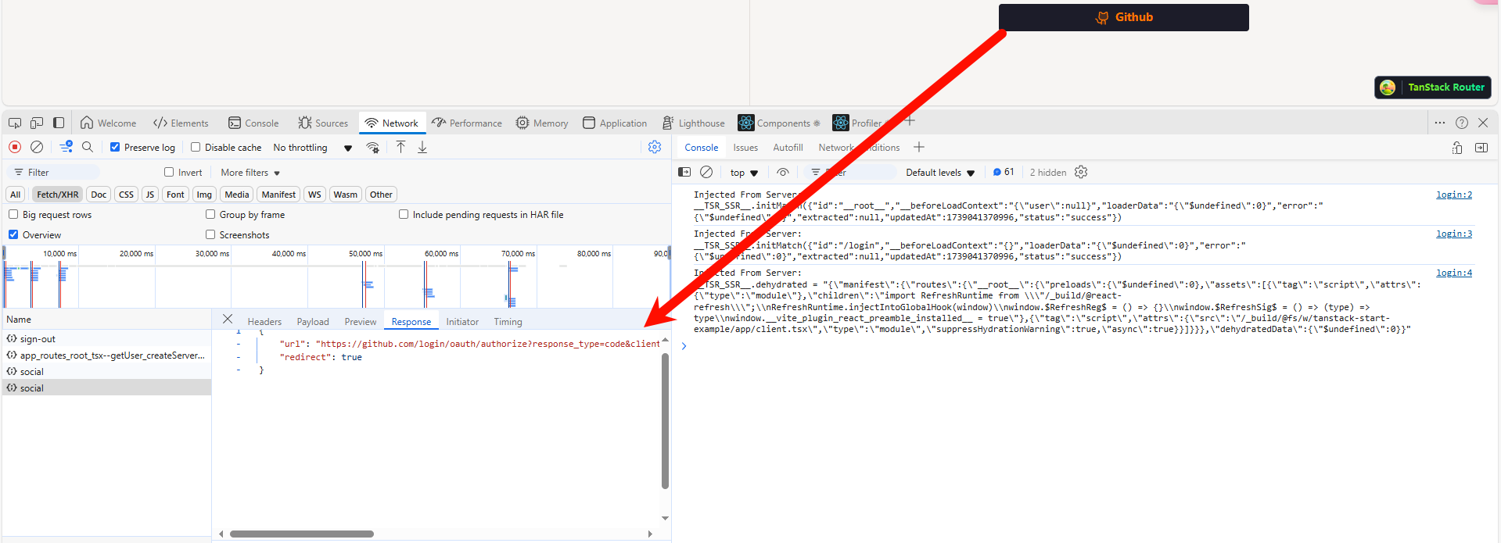The image size is (1501, 543).
Task: Open TanStack Router devtools badge
Action: click(x=1433, y=88)
